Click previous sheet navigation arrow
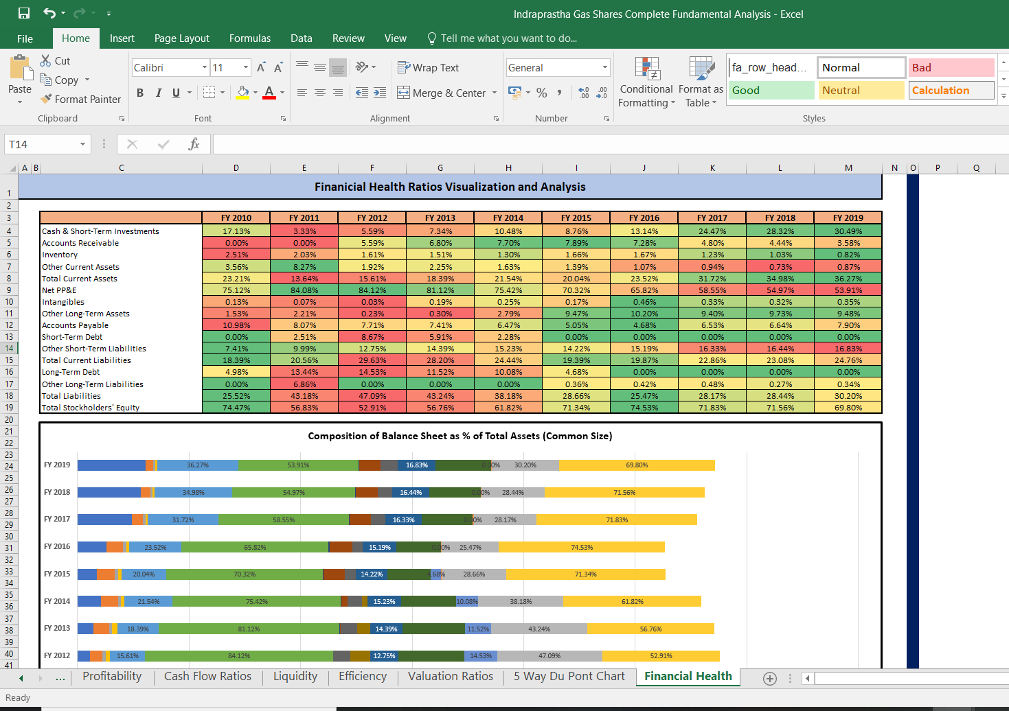This screenshot has width=1009, height=711. point(21,678)
